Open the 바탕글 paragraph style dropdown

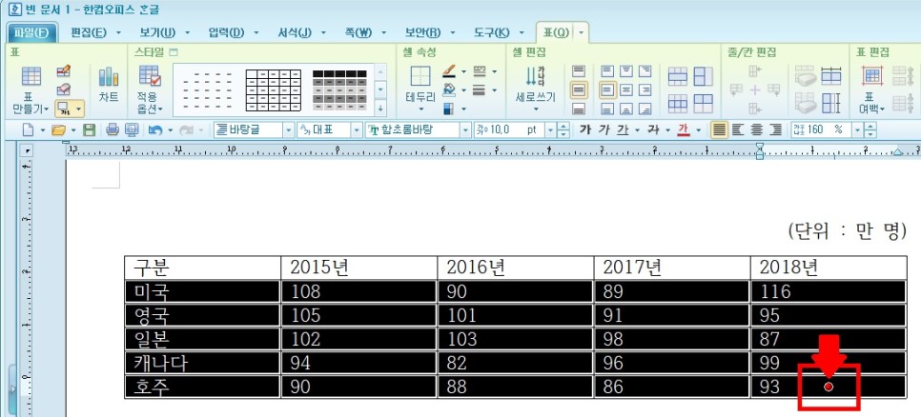[288, 130]
